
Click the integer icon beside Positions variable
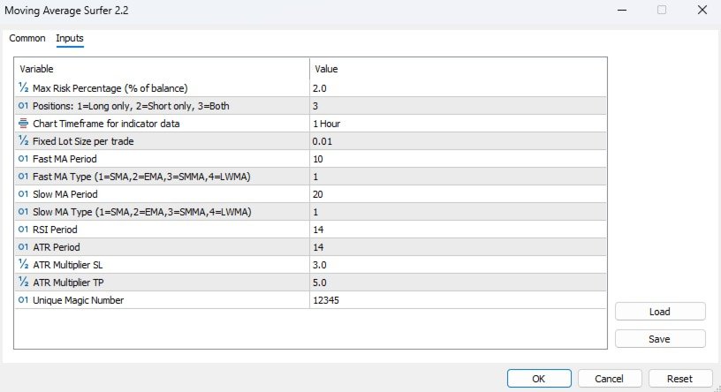point(23,106)
